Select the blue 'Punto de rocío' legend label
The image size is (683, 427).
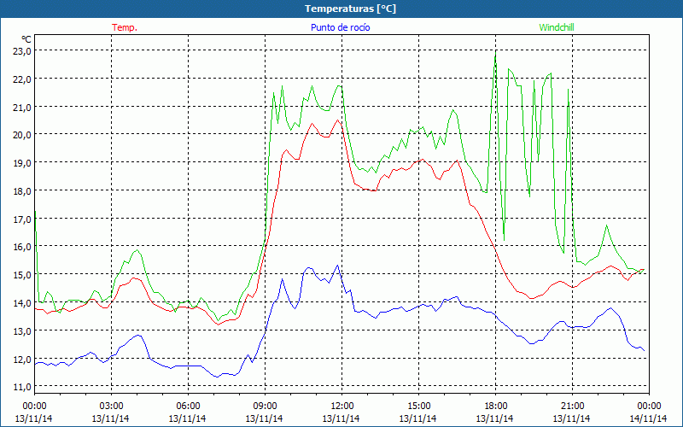(x=340, y=27)
